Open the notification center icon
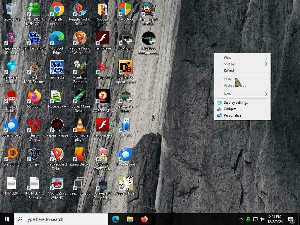This screenshot has width=300, height=225. tap(291, 219)
